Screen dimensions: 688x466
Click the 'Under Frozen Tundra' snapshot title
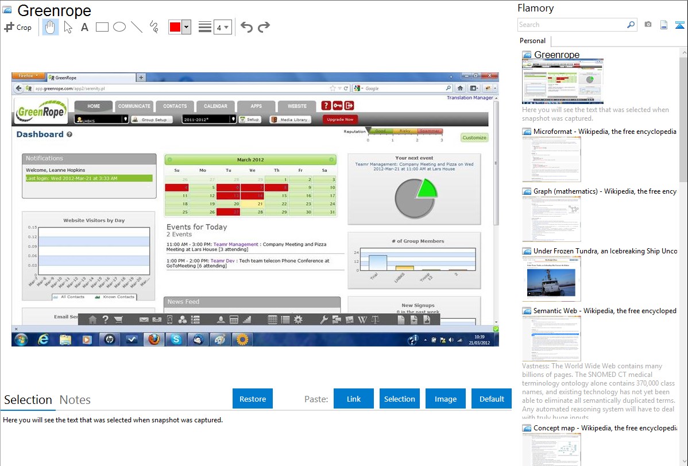(x=605, y=251)
